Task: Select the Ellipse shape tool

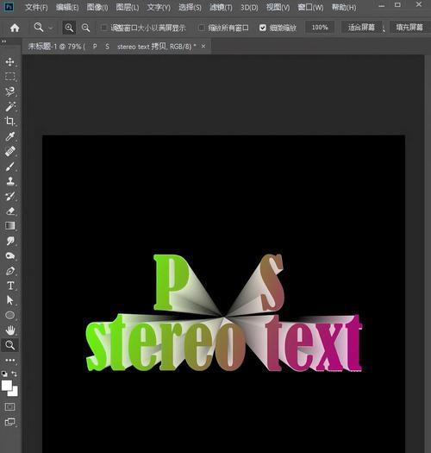Action: pyautogui.click(x=9, y=315)
